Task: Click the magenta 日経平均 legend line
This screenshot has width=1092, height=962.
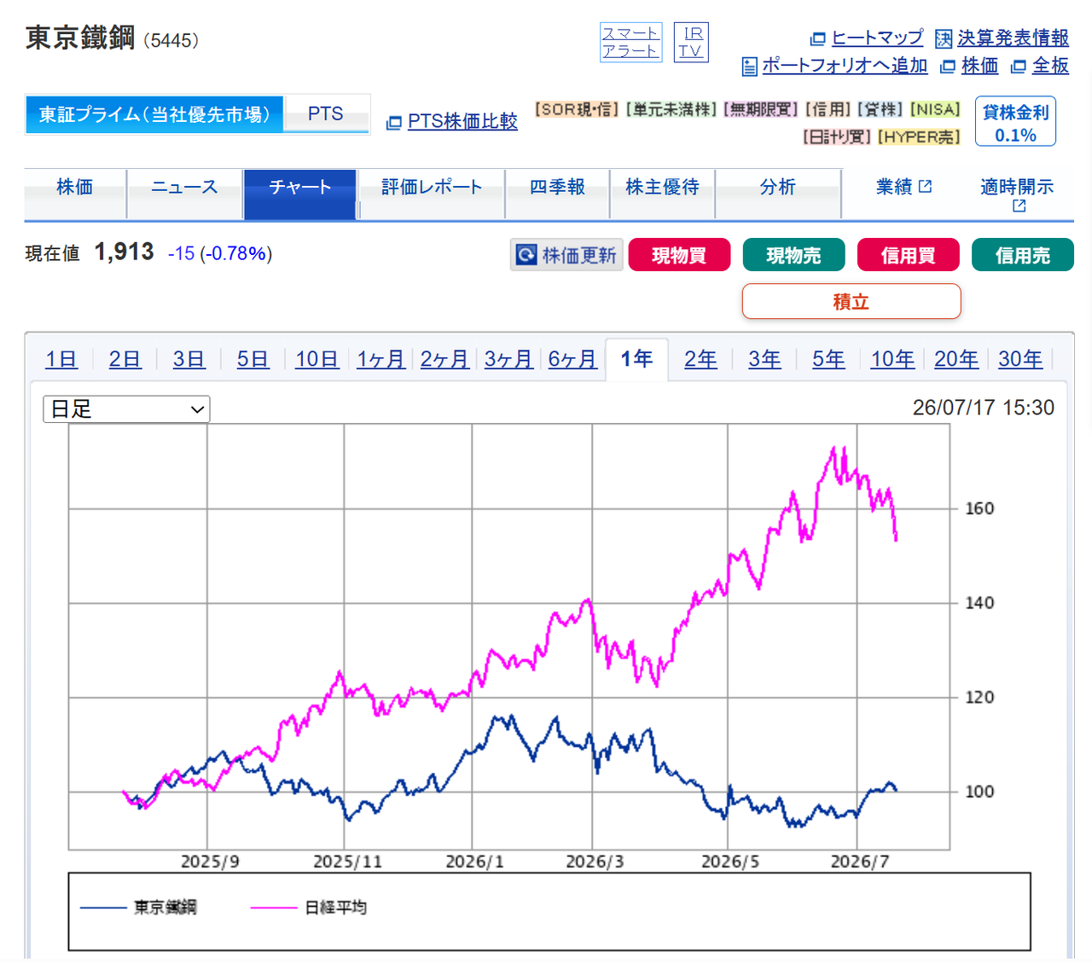Action: 274,907
